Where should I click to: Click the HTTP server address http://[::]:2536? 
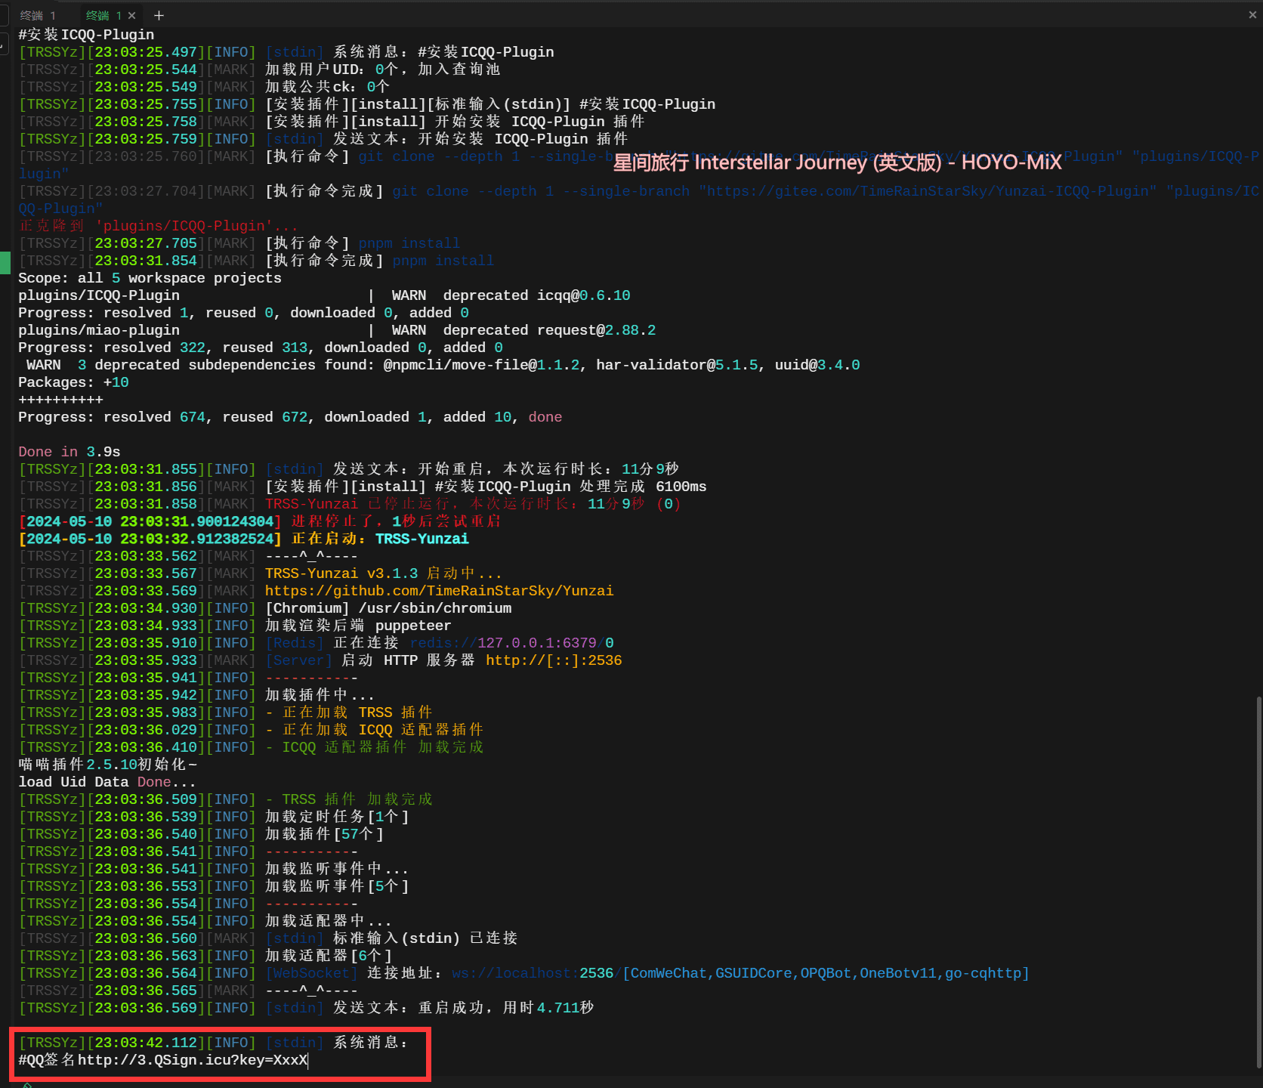[x=553, y=660]
